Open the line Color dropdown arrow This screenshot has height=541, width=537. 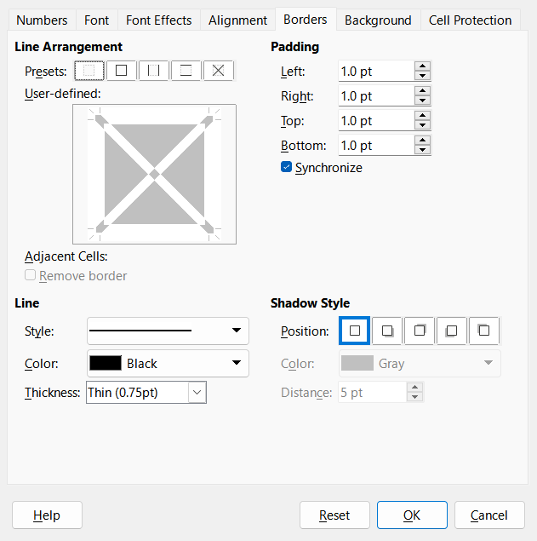(237, 363)
